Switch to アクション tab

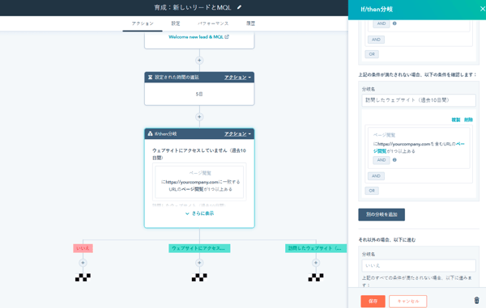143,23
